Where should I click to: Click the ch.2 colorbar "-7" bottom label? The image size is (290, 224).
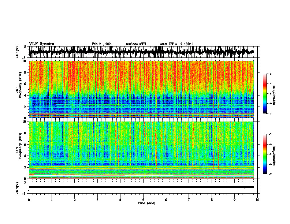tap(270, 174)
